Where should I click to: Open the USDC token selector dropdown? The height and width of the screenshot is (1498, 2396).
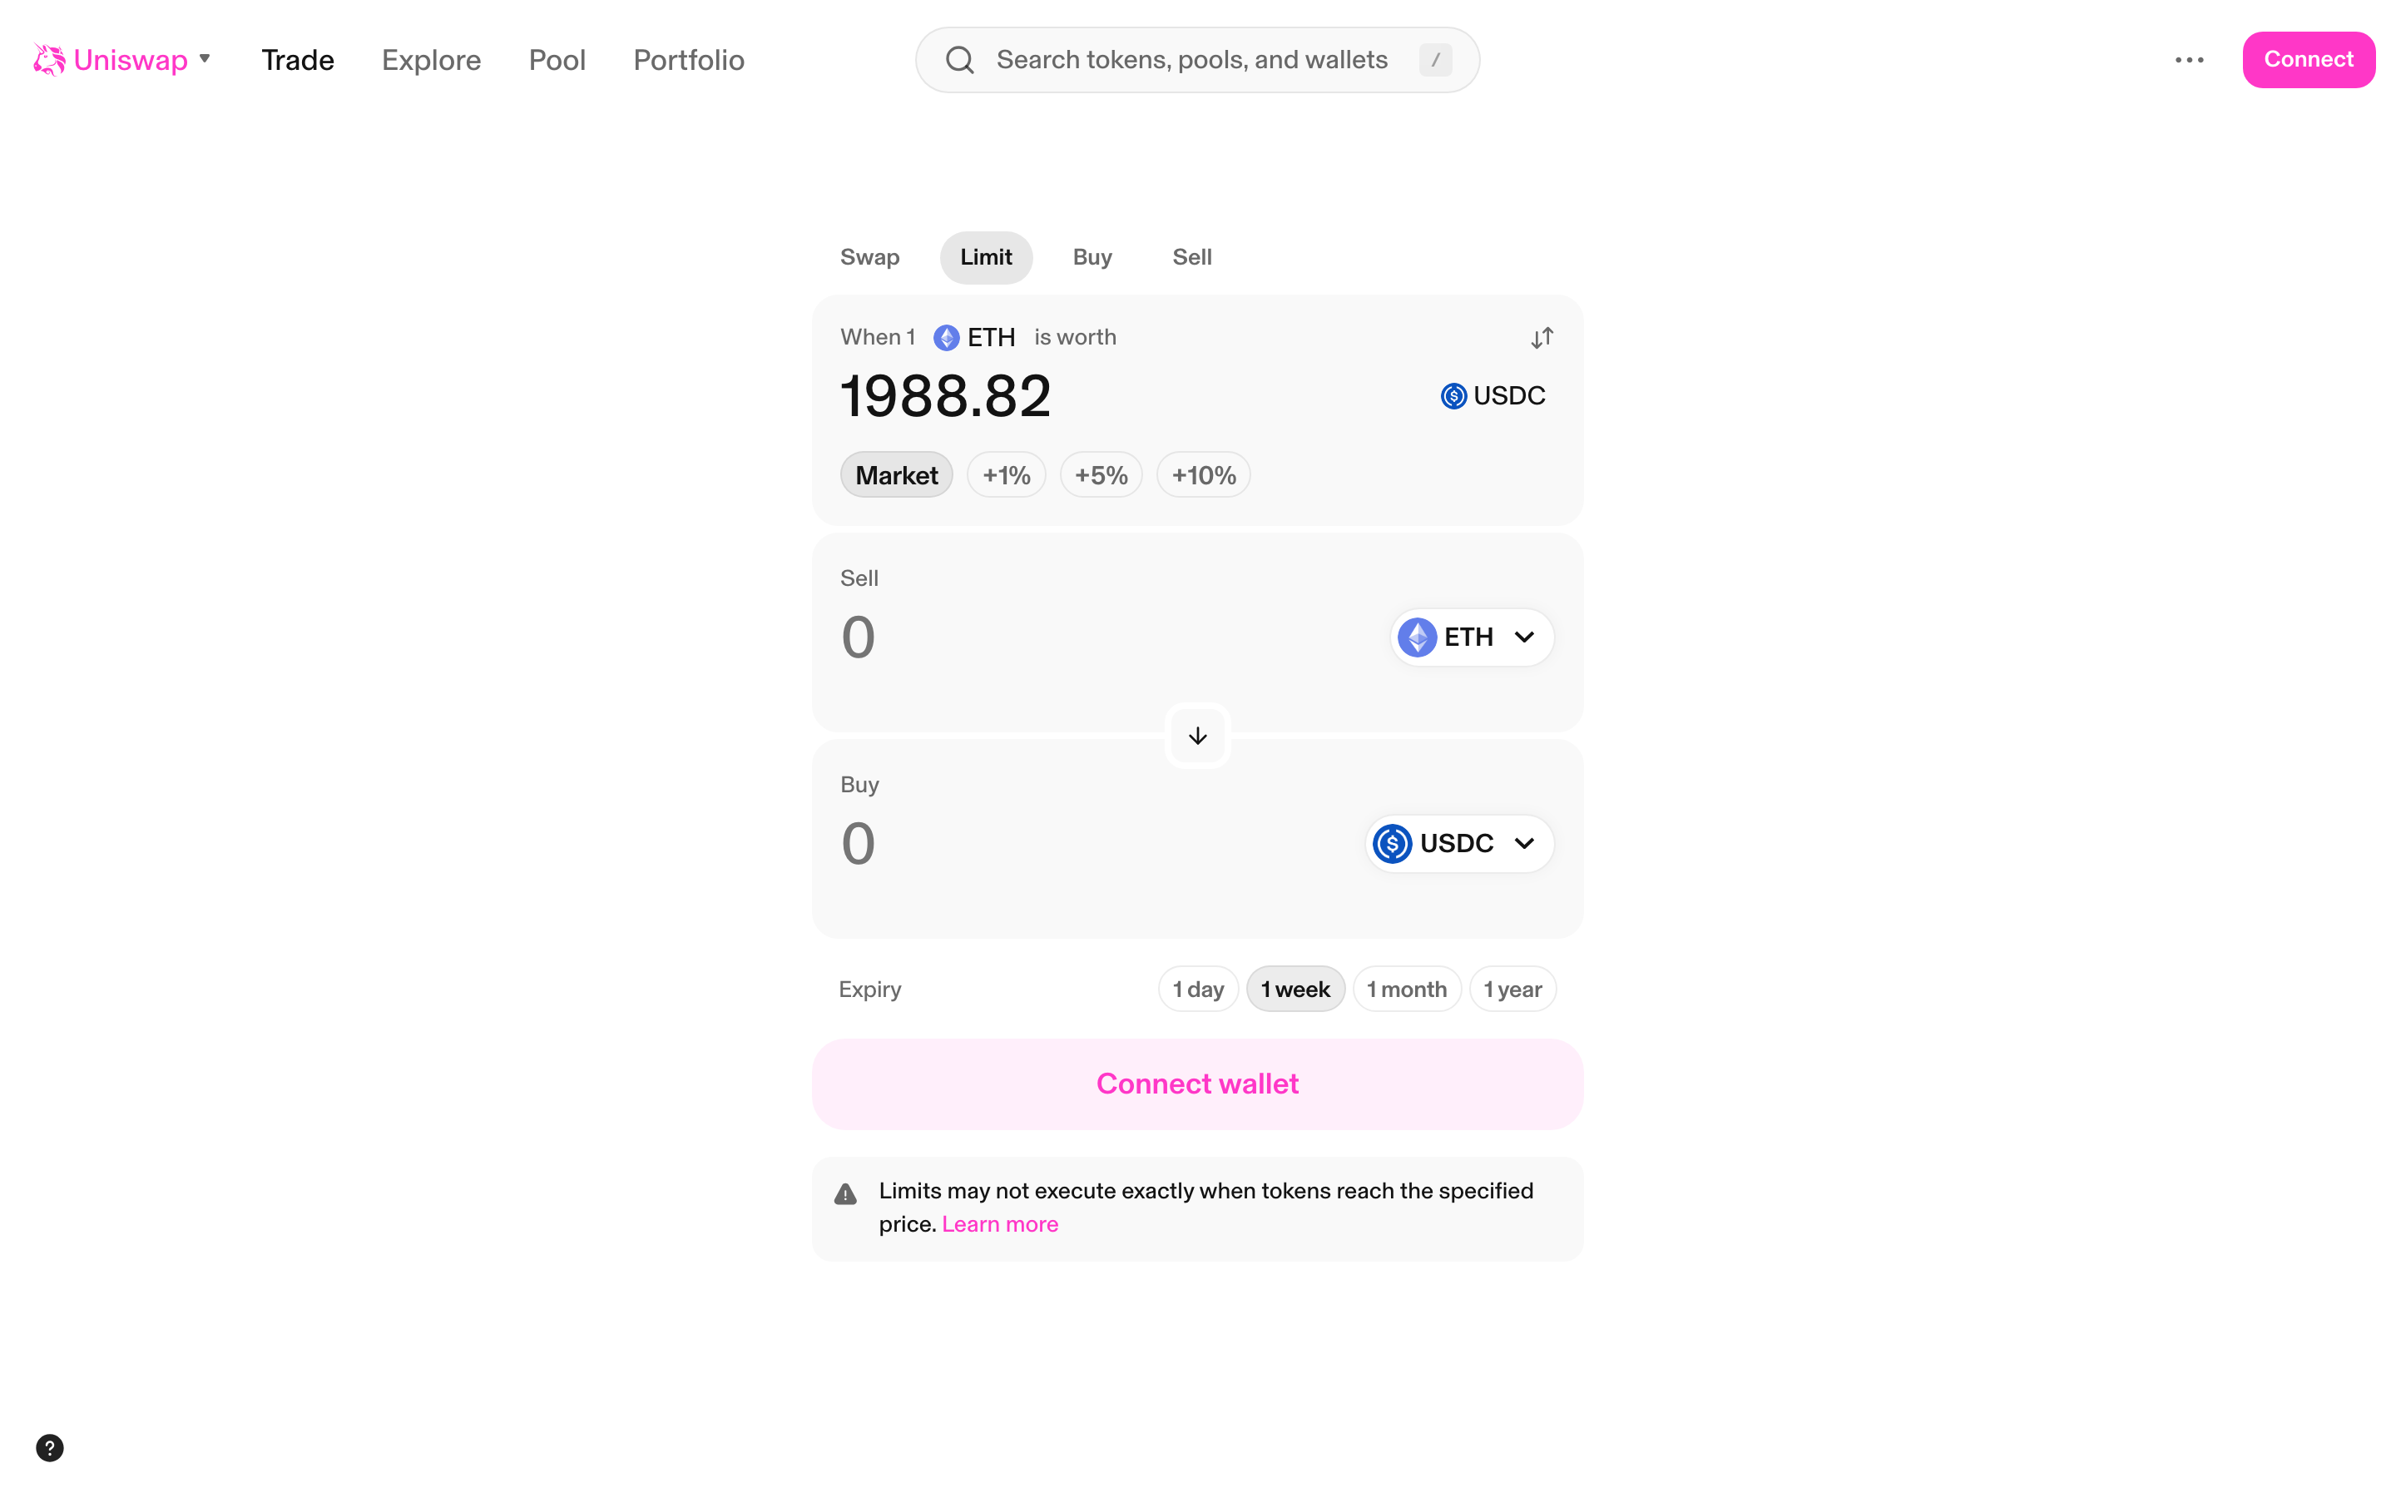pos(1458,843)
